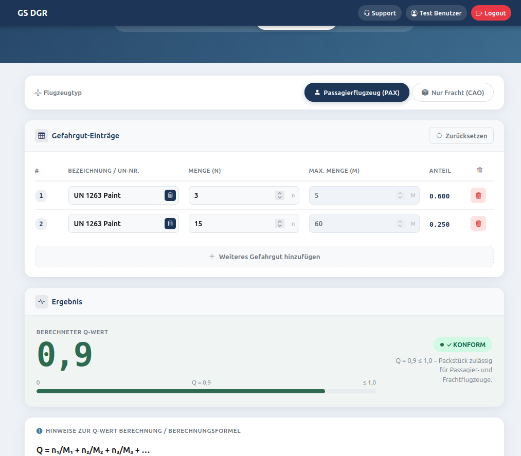Click the ≤ 1,0 limit label

pyautogui.click(x=369, y=382)
